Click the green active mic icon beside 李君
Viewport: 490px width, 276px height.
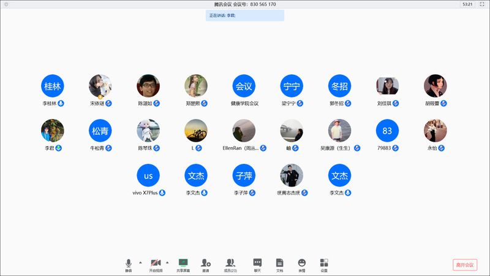59,148
